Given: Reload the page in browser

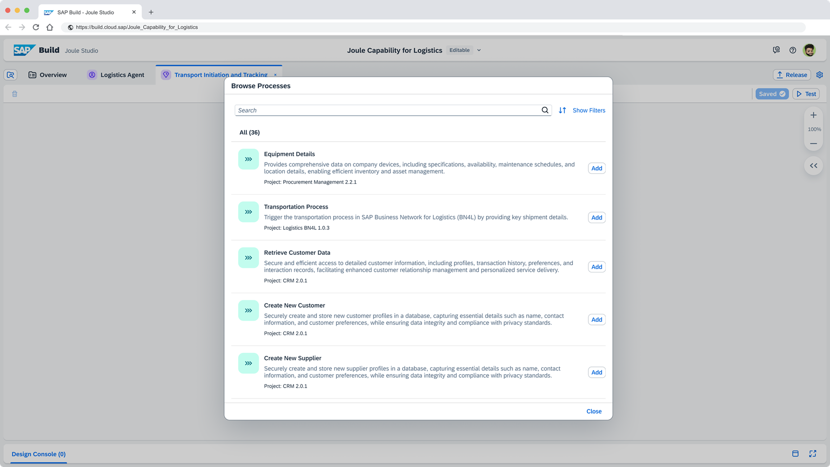Looking at the screenshot, I should click(36, 27).
